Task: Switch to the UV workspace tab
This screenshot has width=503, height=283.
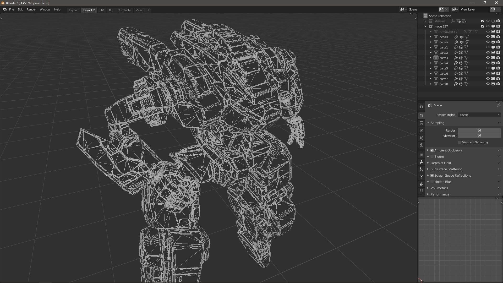Action: point(102,10)
